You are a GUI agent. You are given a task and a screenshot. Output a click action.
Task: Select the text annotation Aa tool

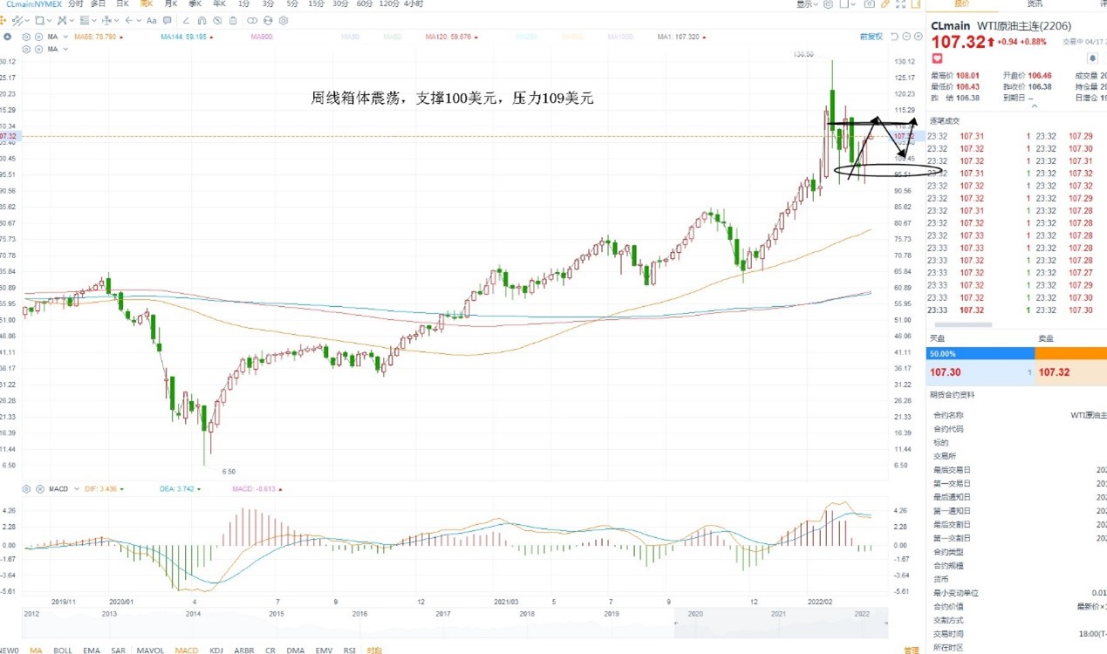coord(151,20)
